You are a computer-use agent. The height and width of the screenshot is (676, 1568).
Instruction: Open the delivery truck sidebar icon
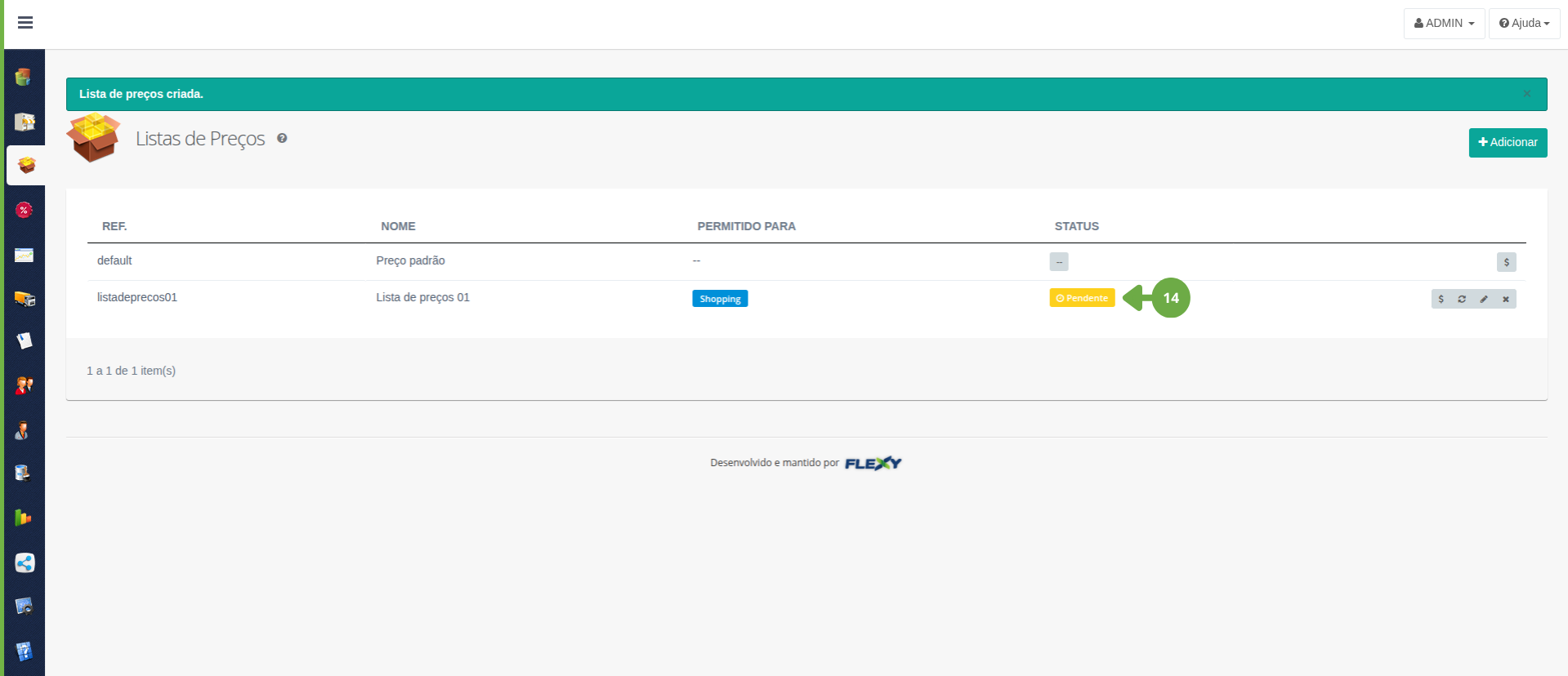[25, 299]
